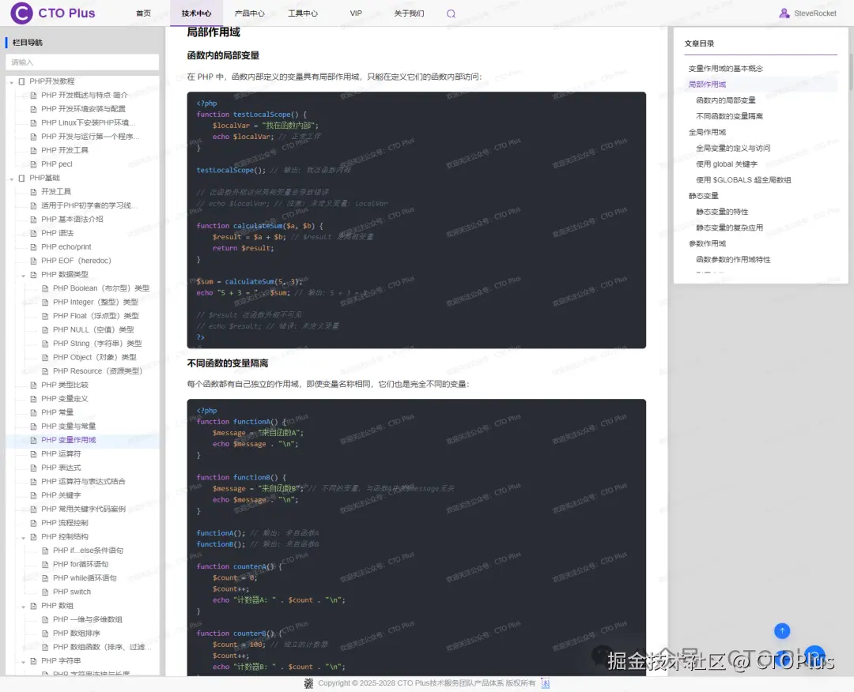Screen dimensions: 854x692
Task: Click the back-to-top arrow button
Action: (x=781, y=630)
